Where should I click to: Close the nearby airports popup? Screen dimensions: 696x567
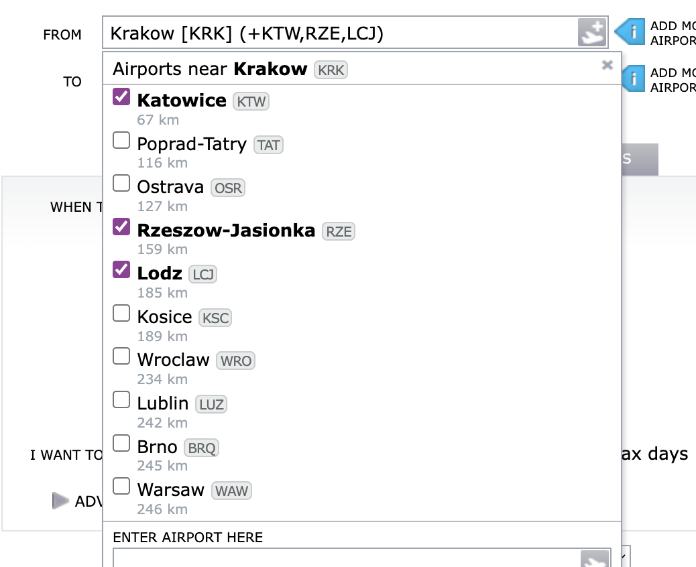pos(607,65)
